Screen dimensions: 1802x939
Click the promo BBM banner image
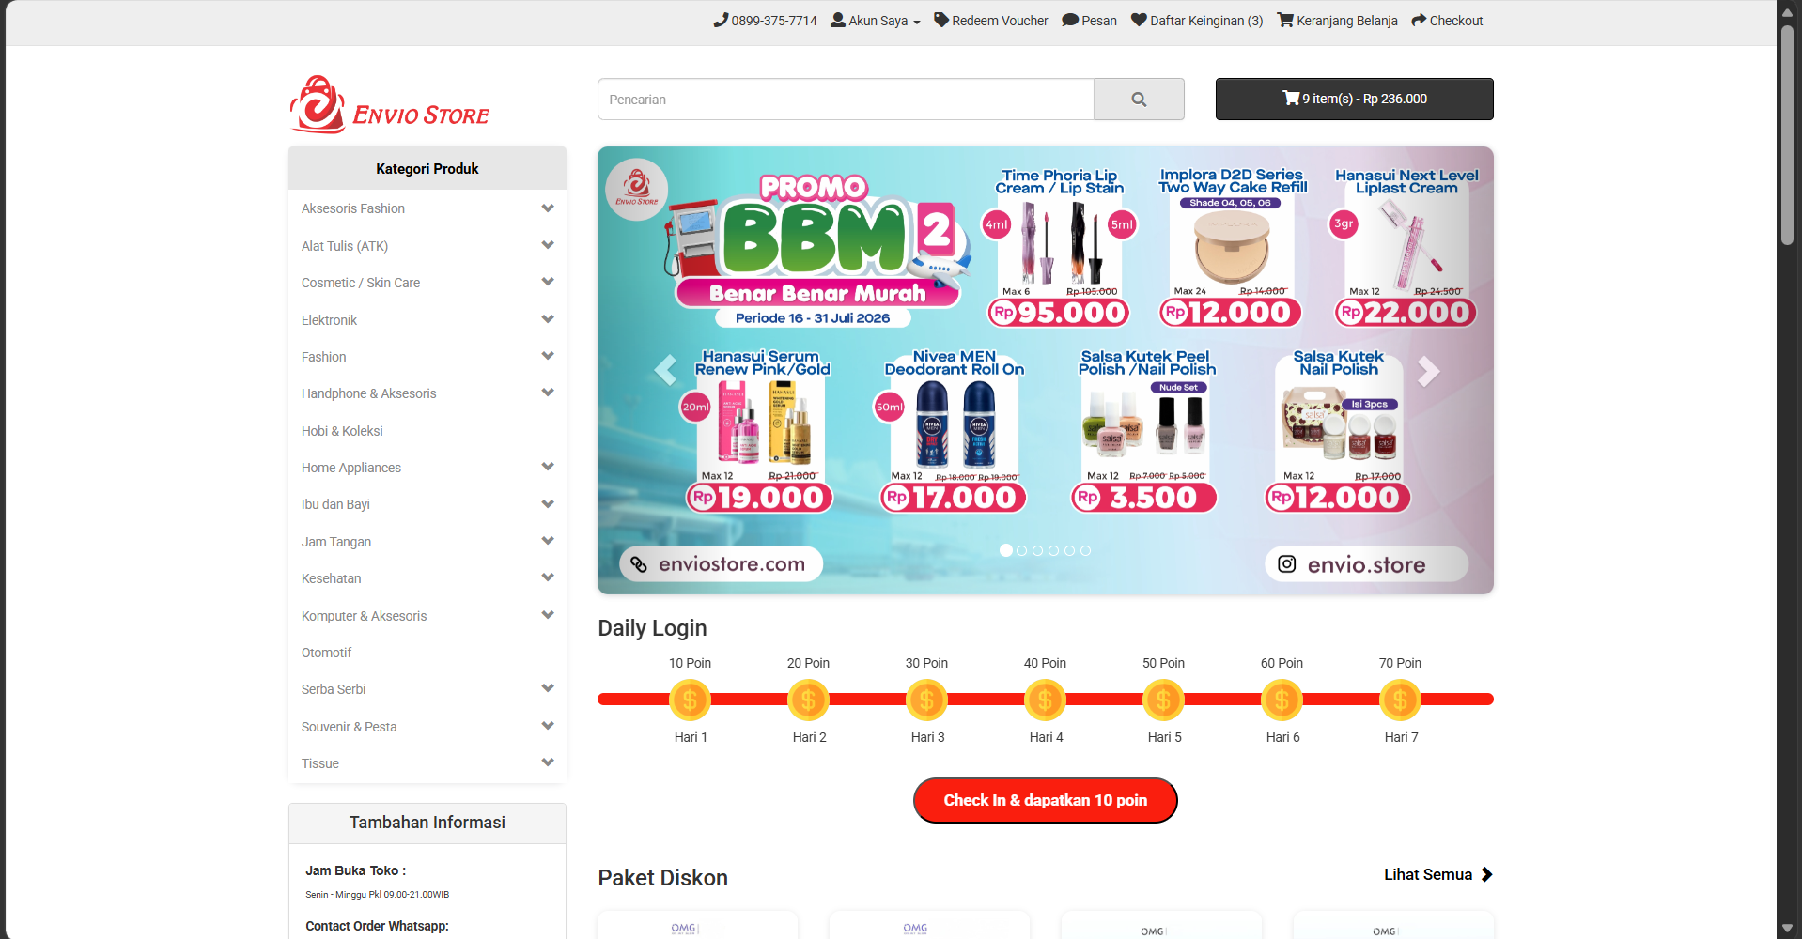[x=1045, y=370]
